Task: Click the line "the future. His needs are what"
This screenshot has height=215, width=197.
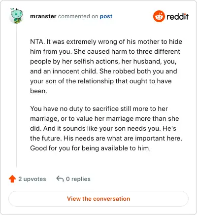Action: tap(106, 138)
